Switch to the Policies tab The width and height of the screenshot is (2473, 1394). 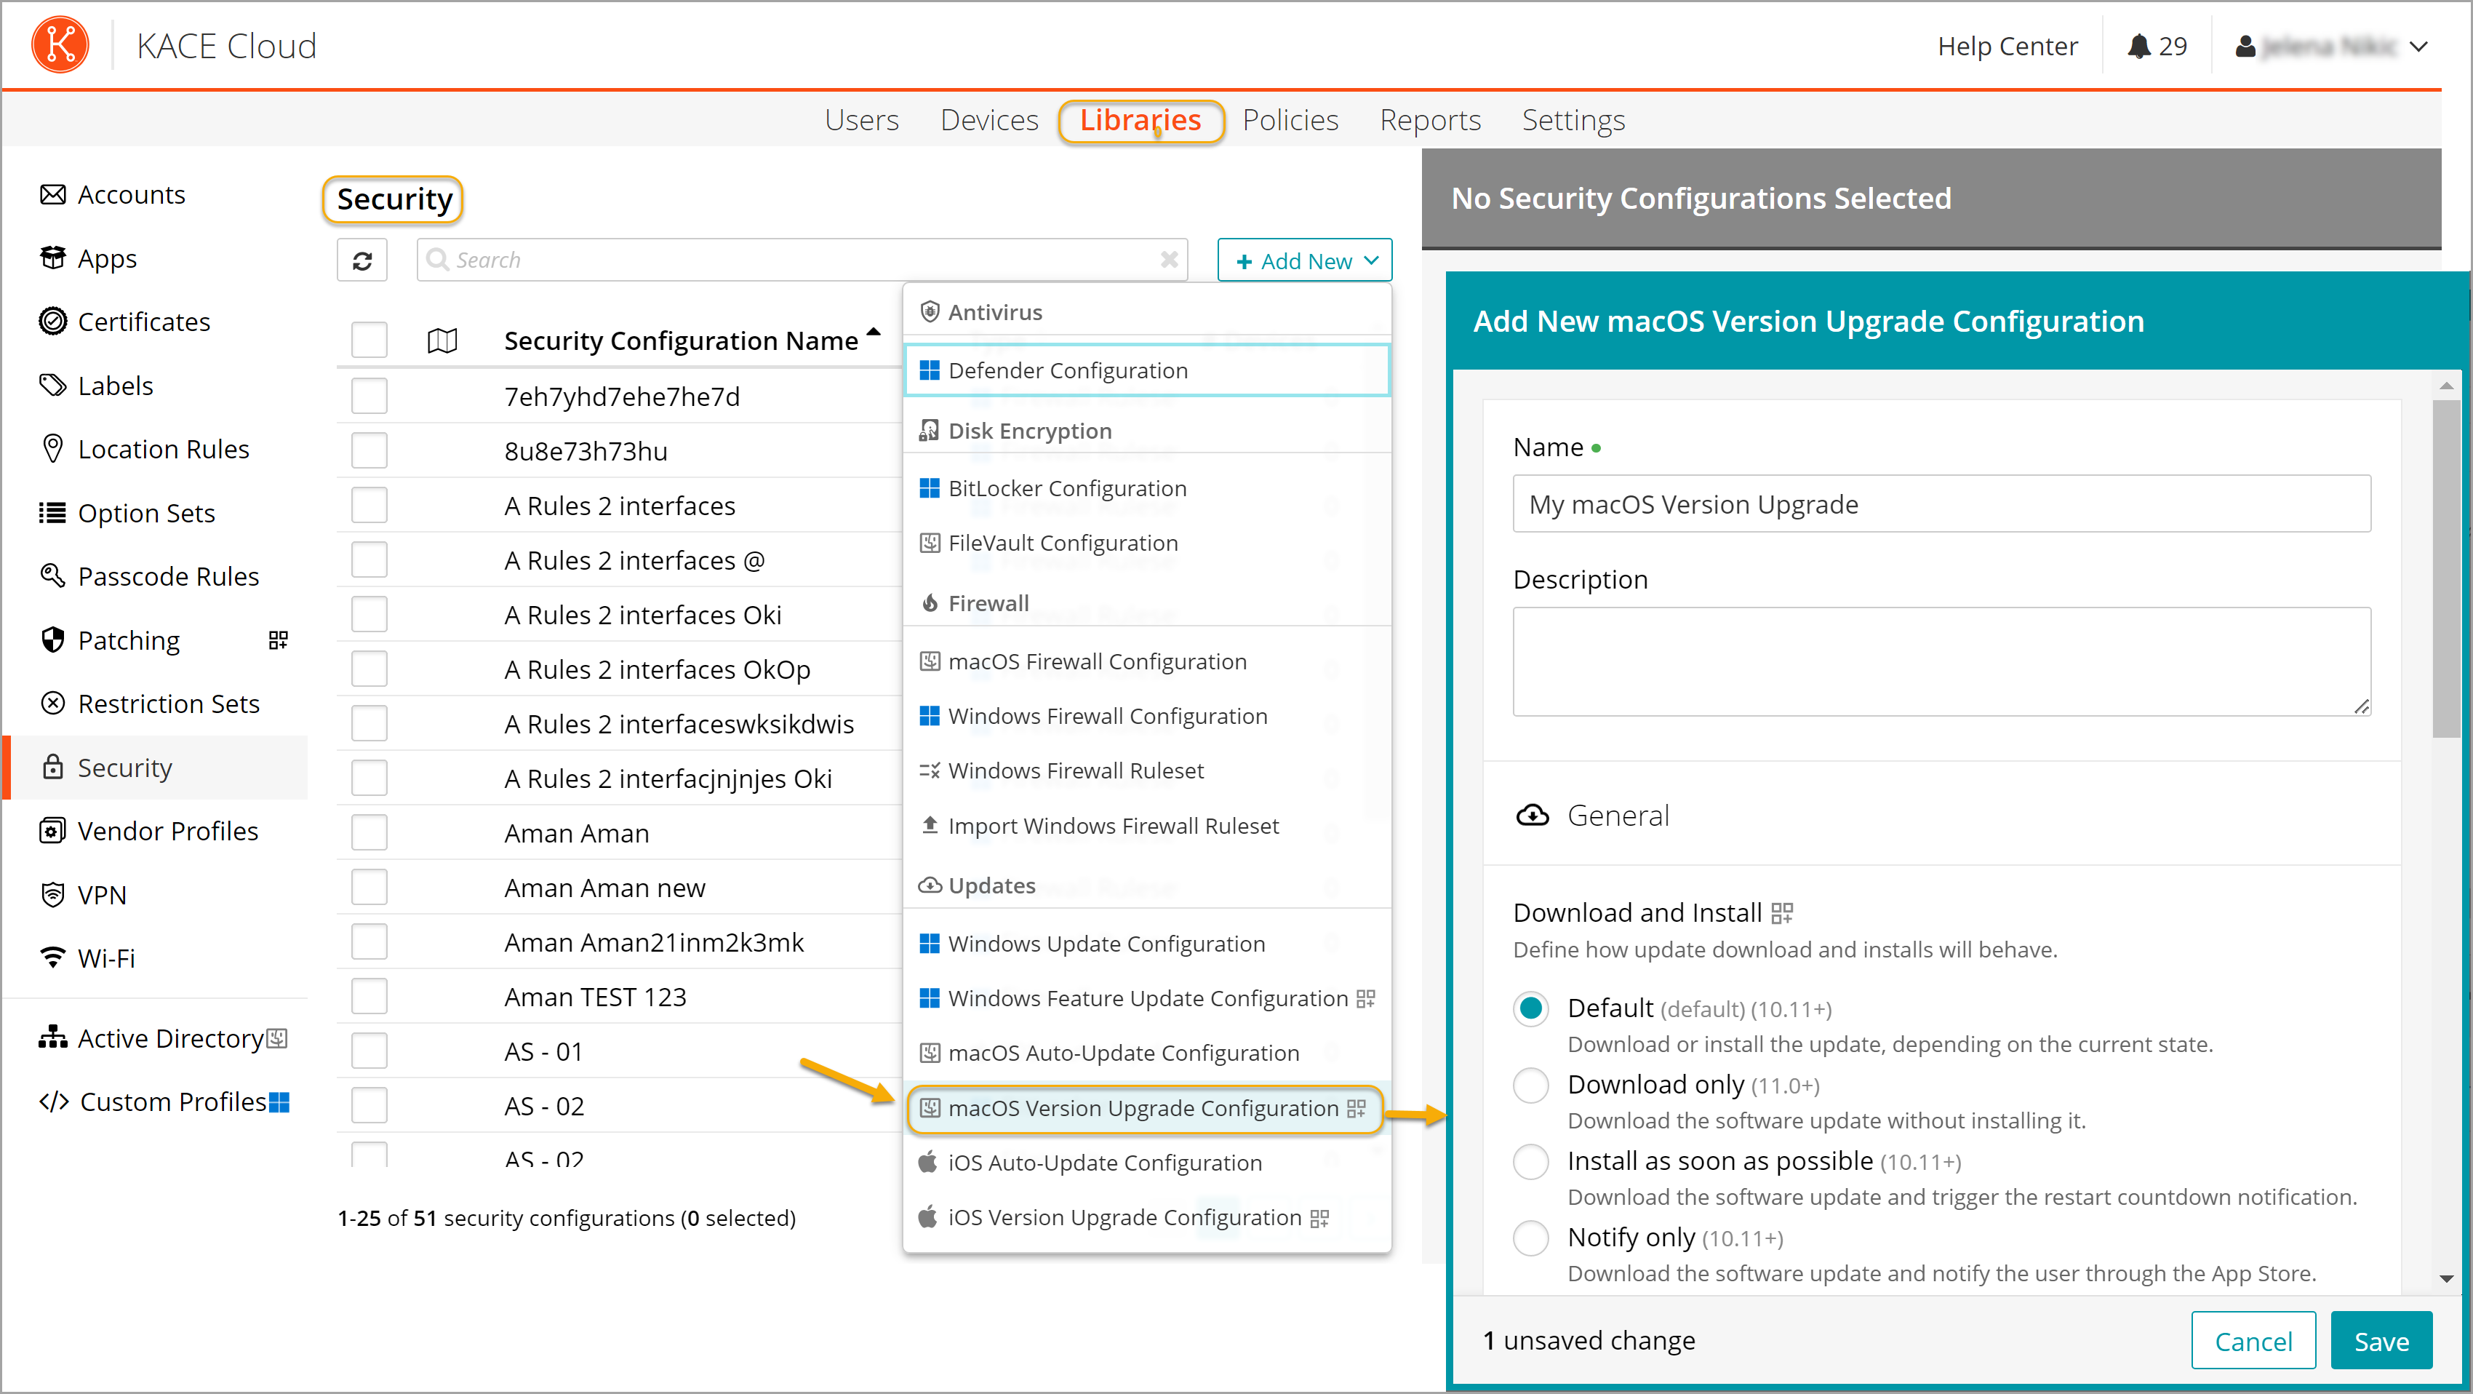click(1290, 120)
